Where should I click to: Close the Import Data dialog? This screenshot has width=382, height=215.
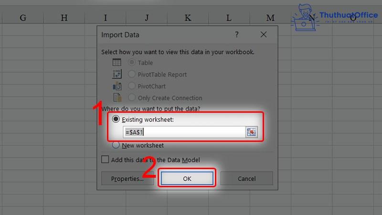tap(264, 34)
